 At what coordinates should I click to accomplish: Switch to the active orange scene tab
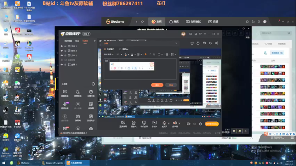coord(85,41)
